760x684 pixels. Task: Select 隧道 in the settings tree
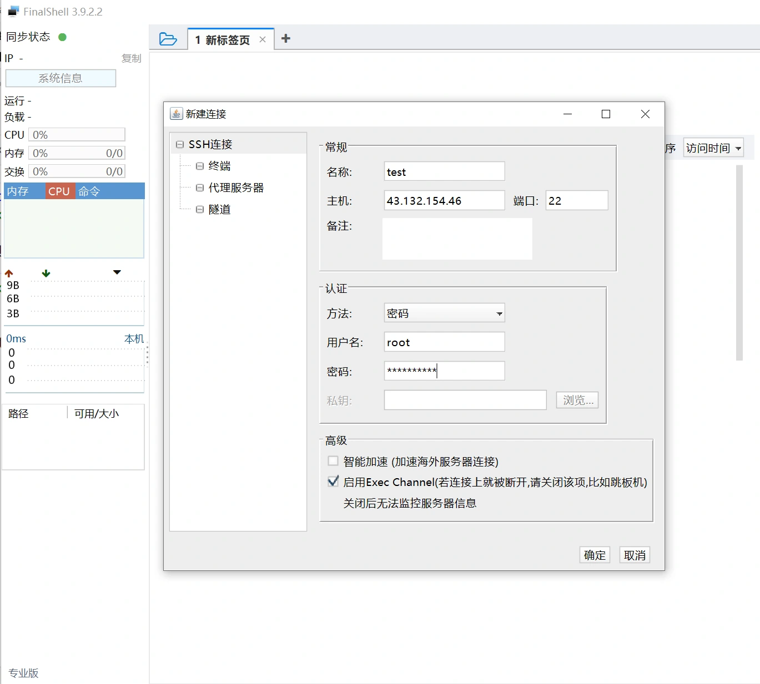coord(219,209)
